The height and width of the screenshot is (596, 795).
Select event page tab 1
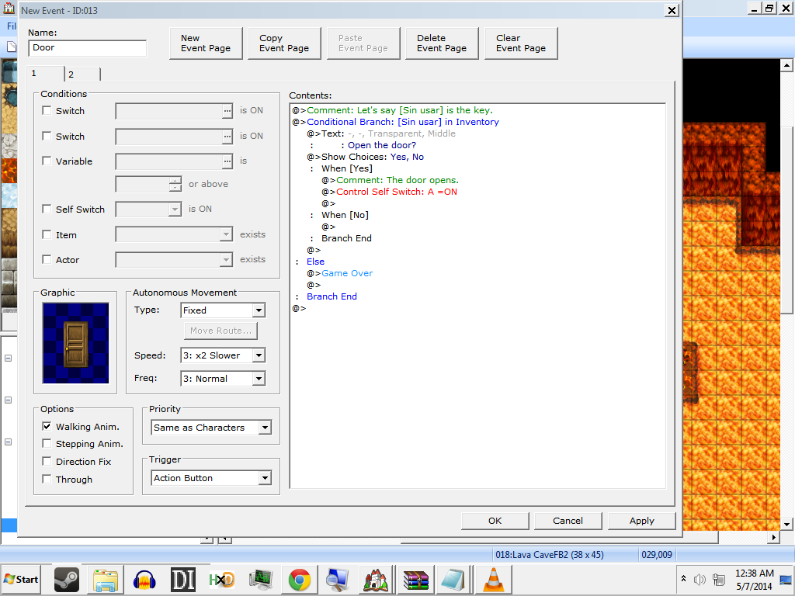click(x=45, y=74)
